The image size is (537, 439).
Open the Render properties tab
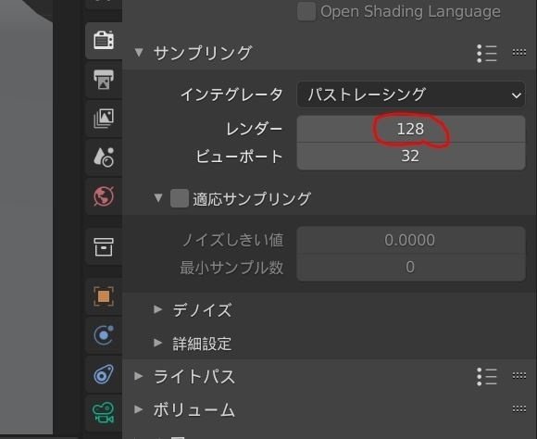[104, 41]
